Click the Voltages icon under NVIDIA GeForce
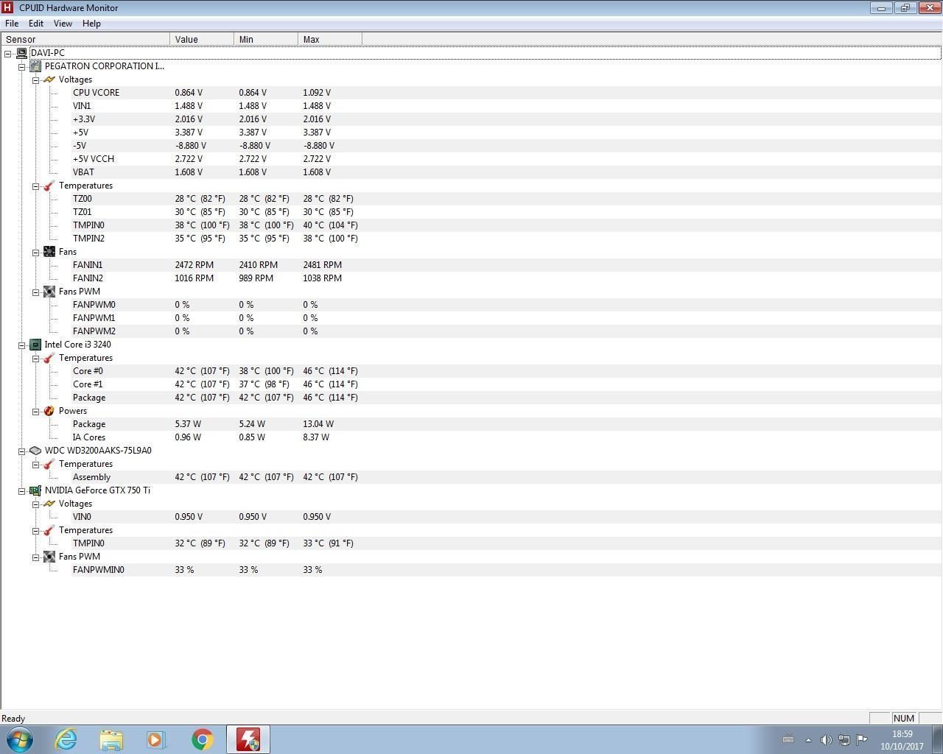Screen dimensions: 943x754 49,504
